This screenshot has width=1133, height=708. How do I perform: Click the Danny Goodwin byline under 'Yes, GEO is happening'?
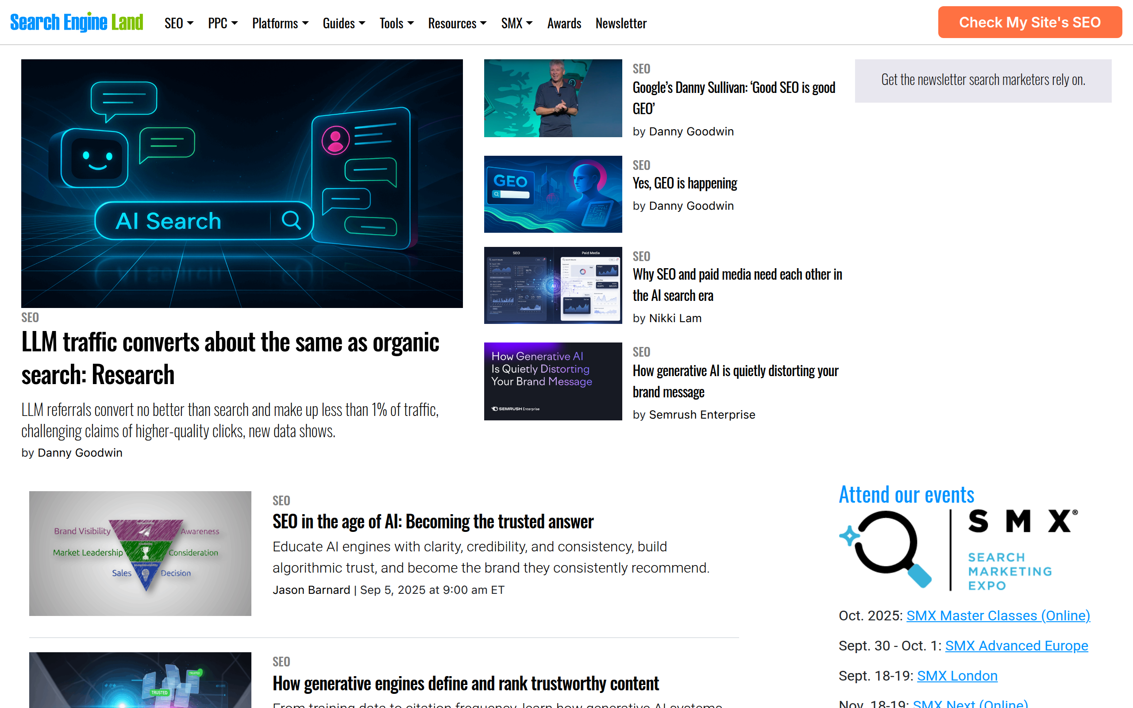click(691, 206)
